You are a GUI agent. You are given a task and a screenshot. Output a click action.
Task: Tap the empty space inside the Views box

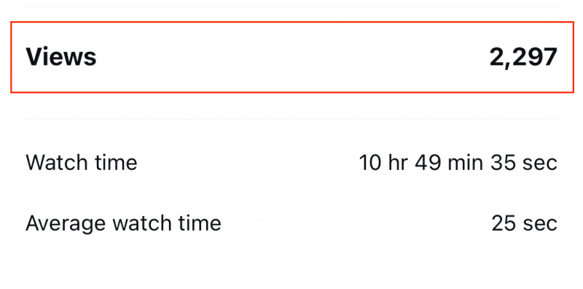tap(293, 57)
